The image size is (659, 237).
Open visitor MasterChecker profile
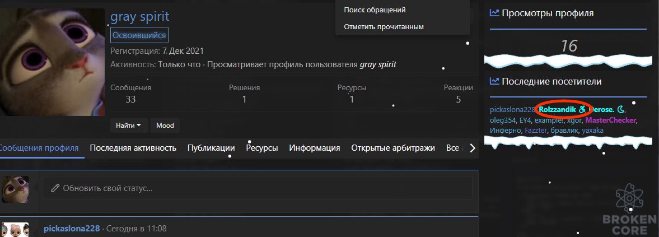click(611, 120)
